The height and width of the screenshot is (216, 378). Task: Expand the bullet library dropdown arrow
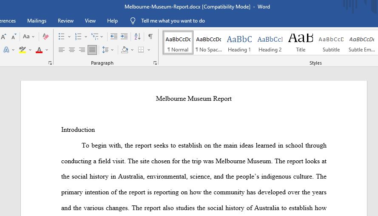[69, 37]
